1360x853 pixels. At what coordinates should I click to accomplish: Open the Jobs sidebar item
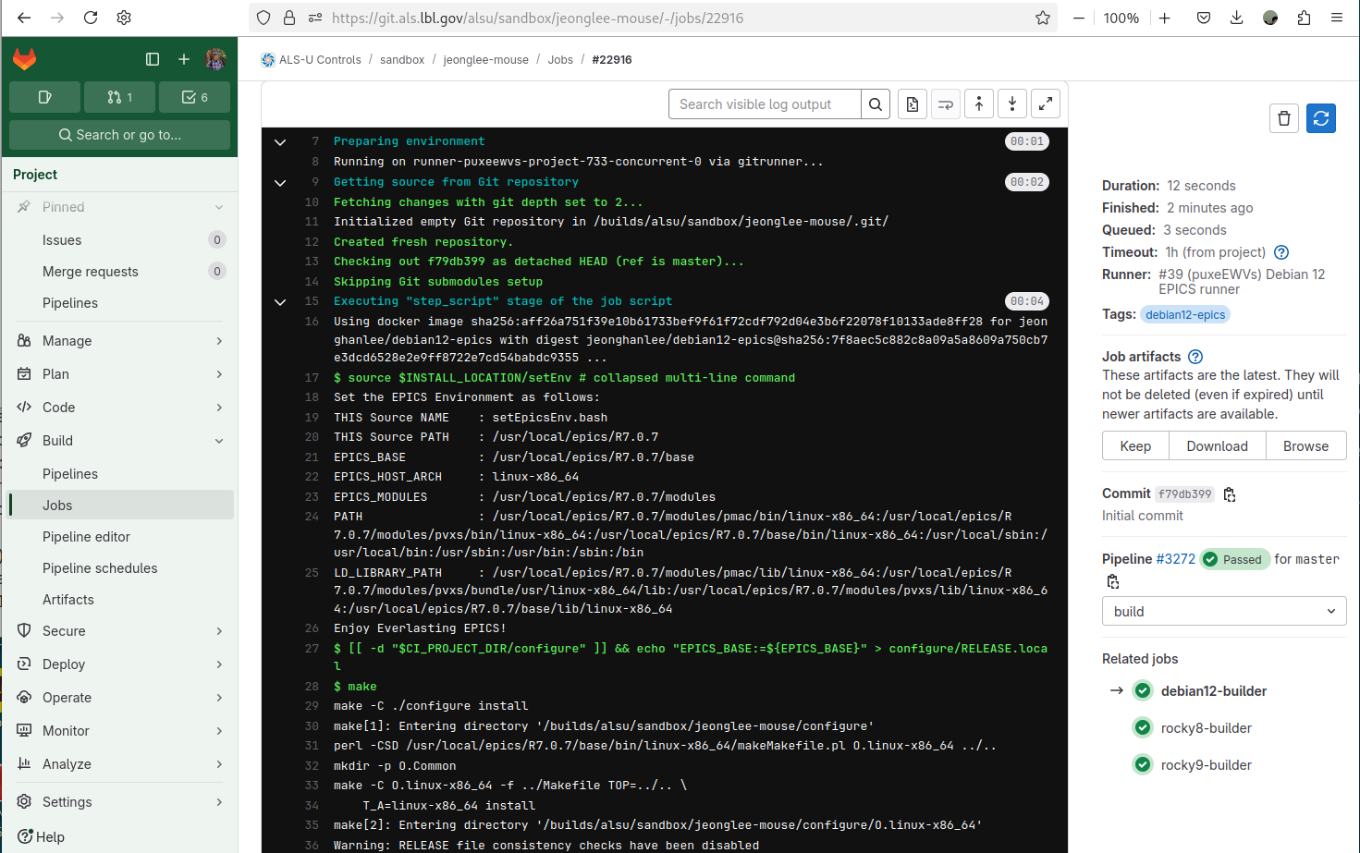tap(120, 506)
